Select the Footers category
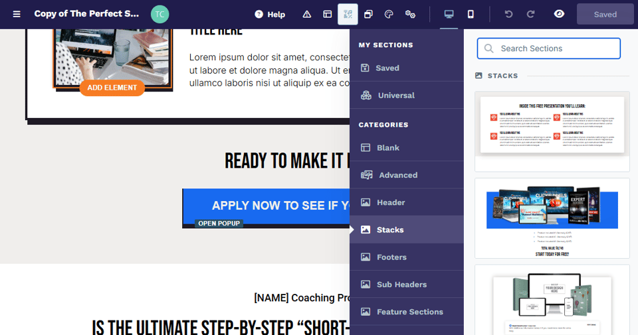 pos(407,257)
